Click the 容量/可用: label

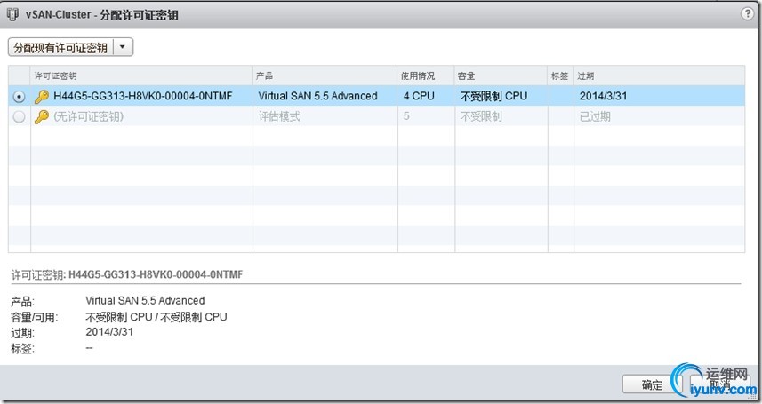click(x=34, y=318)
